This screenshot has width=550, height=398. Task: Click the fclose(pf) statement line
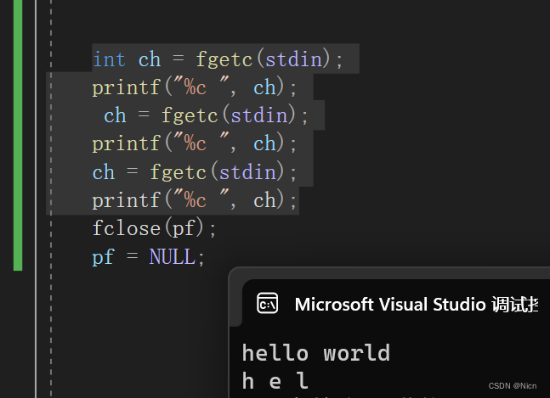click(154, 228)
